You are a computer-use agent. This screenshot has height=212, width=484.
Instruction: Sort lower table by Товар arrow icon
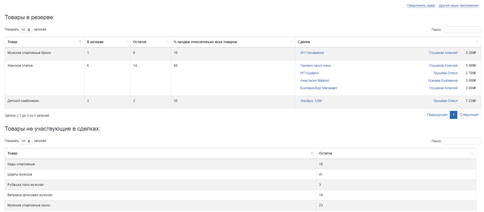[x=313, y=153]
